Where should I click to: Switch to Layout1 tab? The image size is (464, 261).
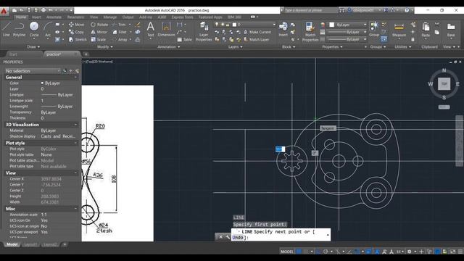coord(30,245)
